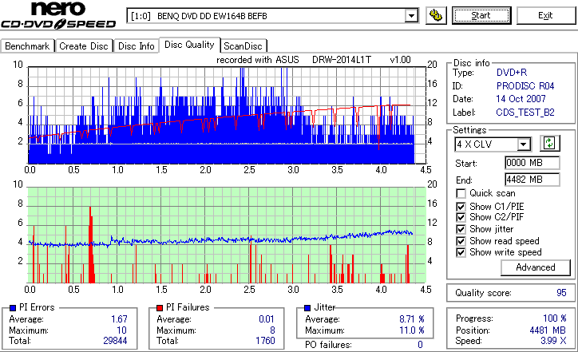Click the disc label CDS_TEST_B2
The image size is (578, 352).
point(525,112)
